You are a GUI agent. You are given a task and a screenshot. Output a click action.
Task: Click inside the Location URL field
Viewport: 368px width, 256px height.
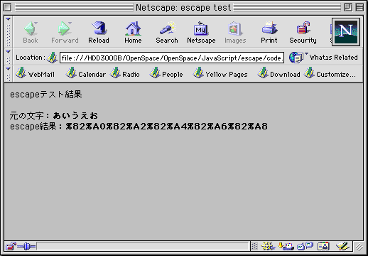point(172,58)
